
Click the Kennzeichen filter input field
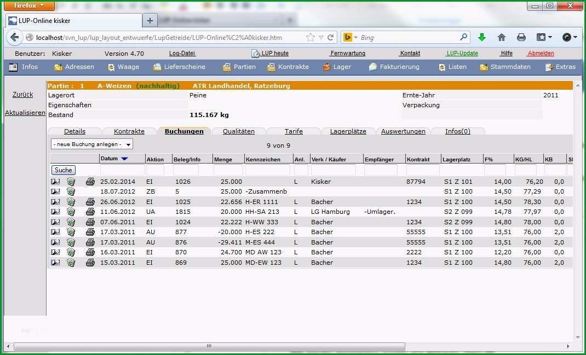[268, 170]
